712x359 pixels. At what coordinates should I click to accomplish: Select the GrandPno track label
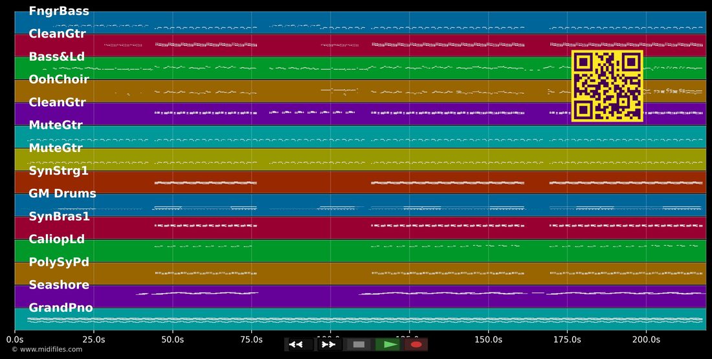click(x=61, y=308)
